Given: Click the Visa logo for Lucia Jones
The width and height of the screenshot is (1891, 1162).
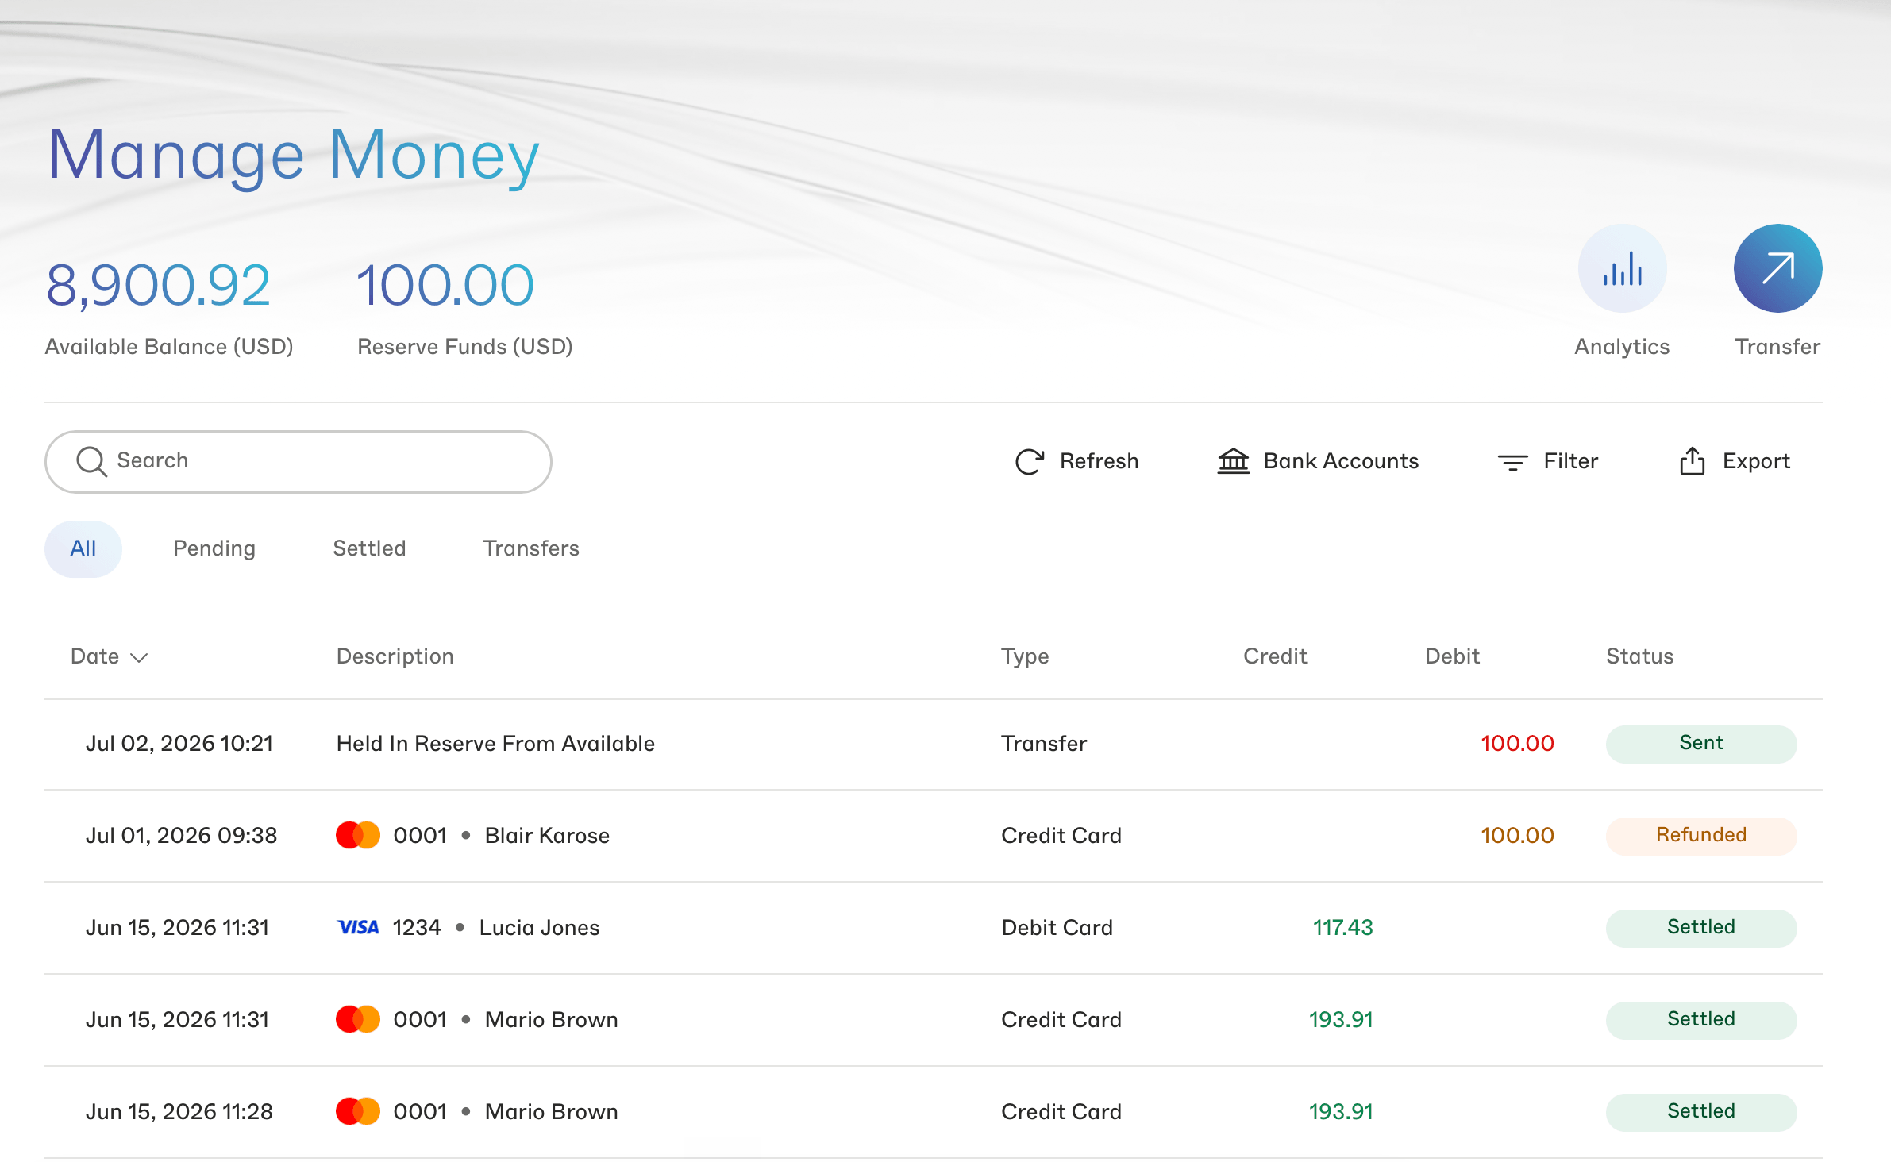Looking at the screenshot, I should click(358, 927).
